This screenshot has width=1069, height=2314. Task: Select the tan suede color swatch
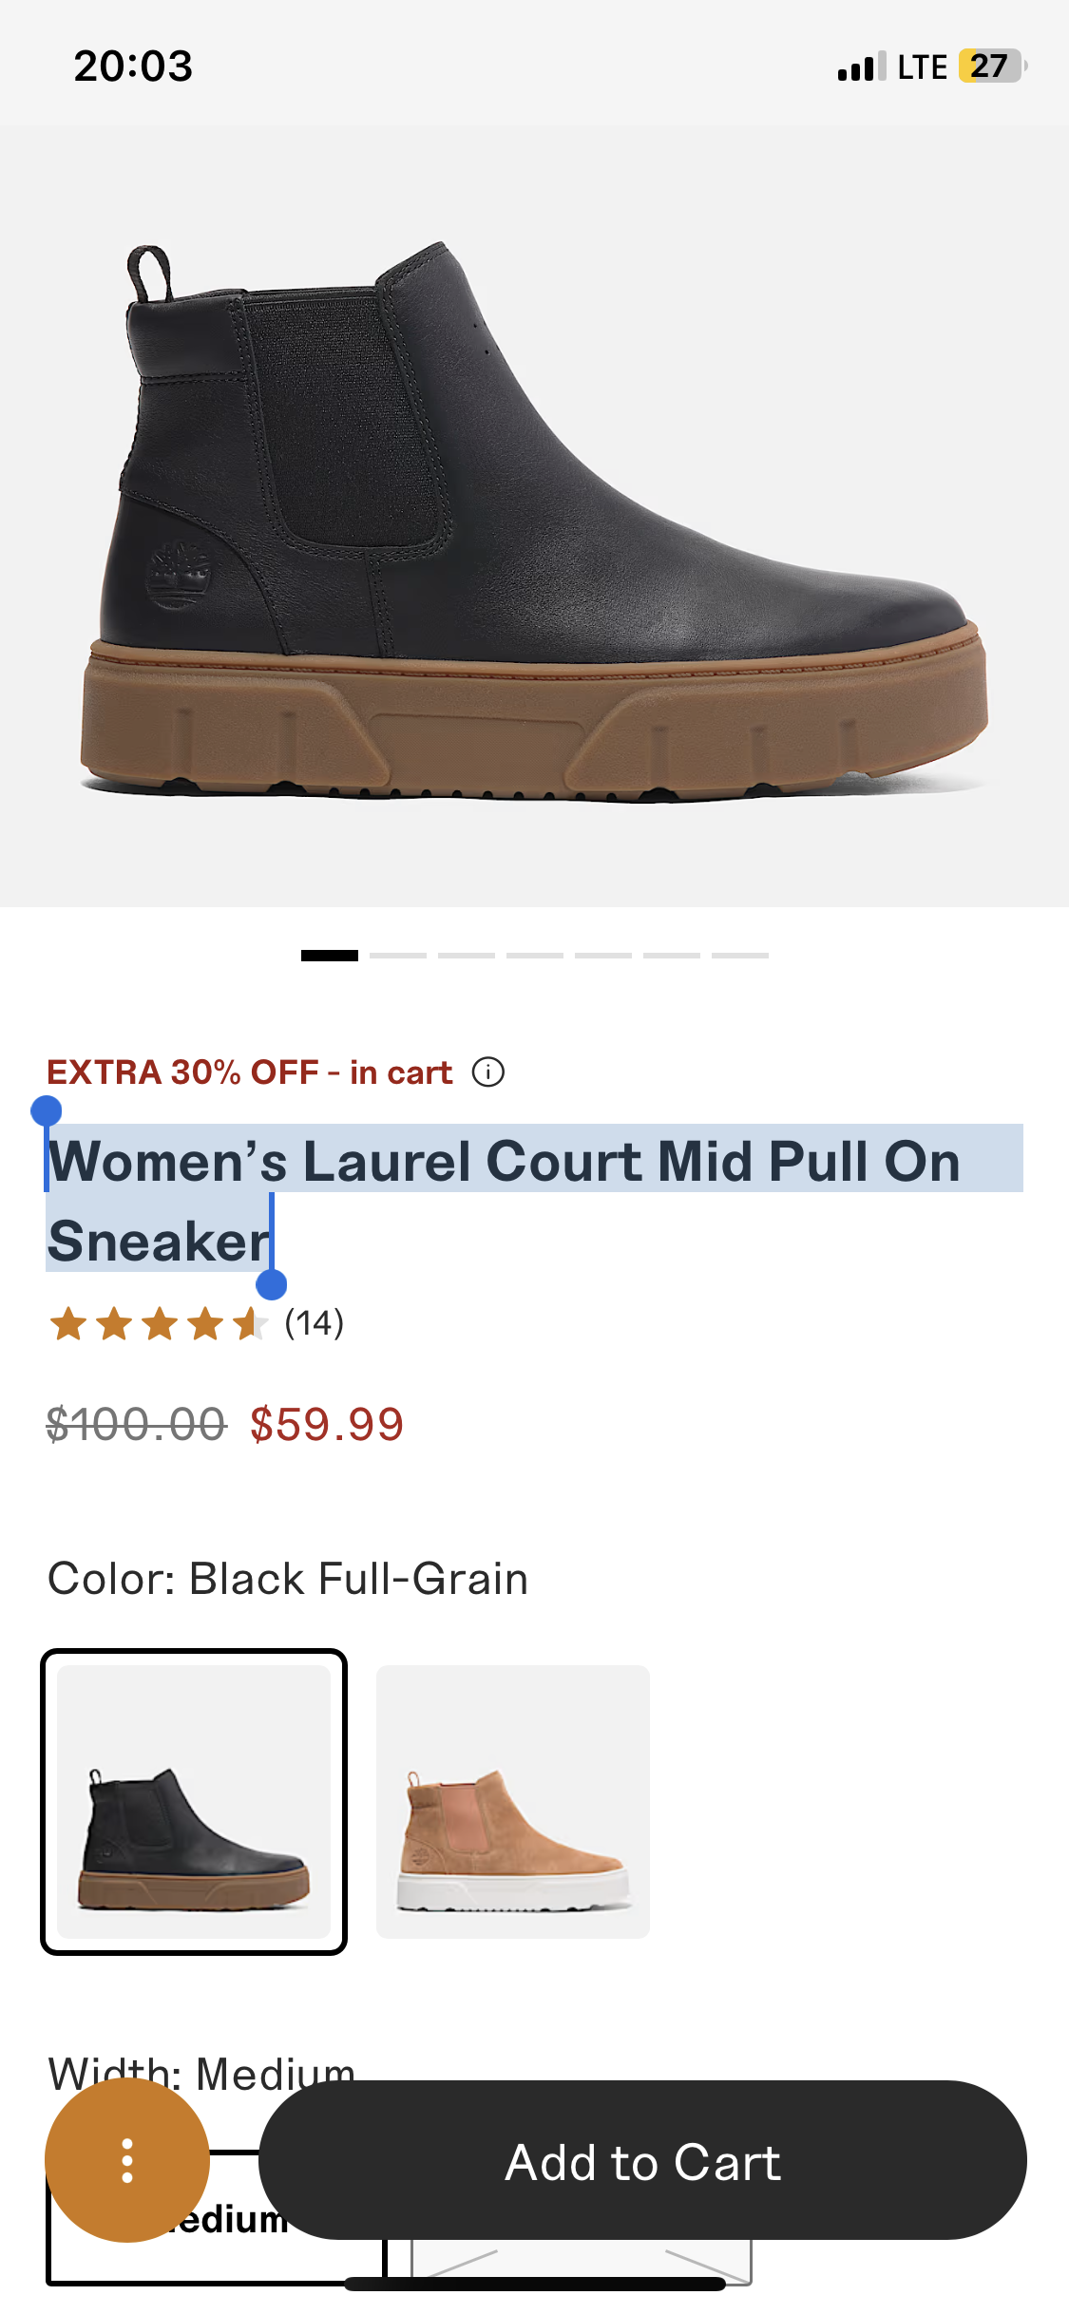(x=513, y=1802)
